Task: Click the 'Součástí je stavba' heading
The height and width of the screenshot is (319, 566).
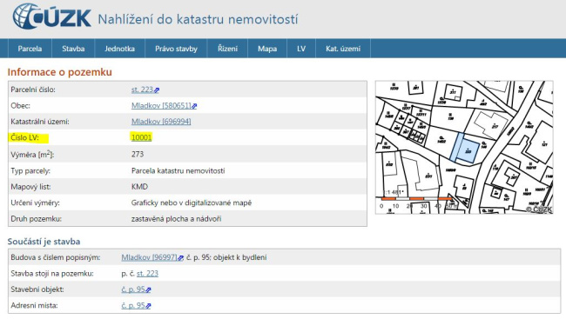Action: 44,241
